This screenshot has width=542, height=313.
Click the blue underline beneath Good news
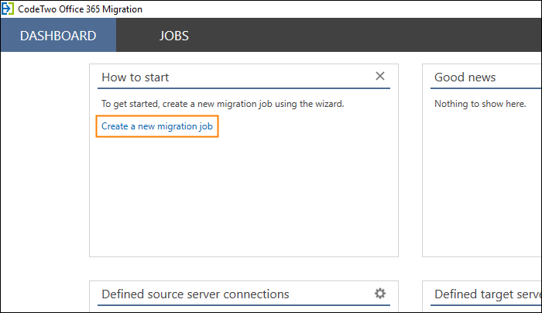pyautogui.click(x=486, y=88)
